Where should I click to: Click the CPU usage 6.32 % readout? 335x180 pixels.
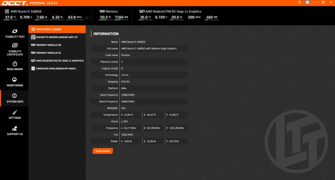coord(57,17)
